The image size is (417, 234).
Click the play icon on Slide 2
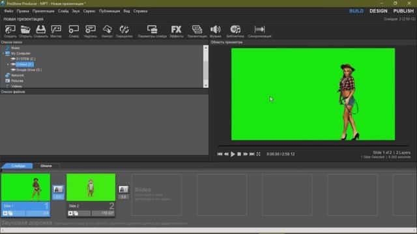pyautogui.click(x=70, y=213)
